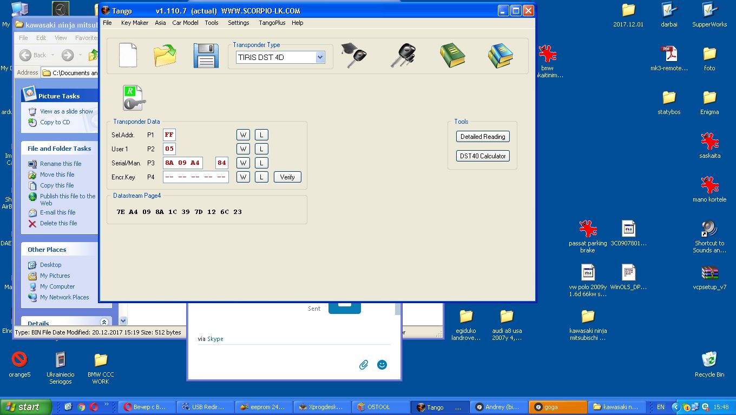
Task: Open the DST40 Calculator
Action: pyautogui.click(x=483, y=156)
